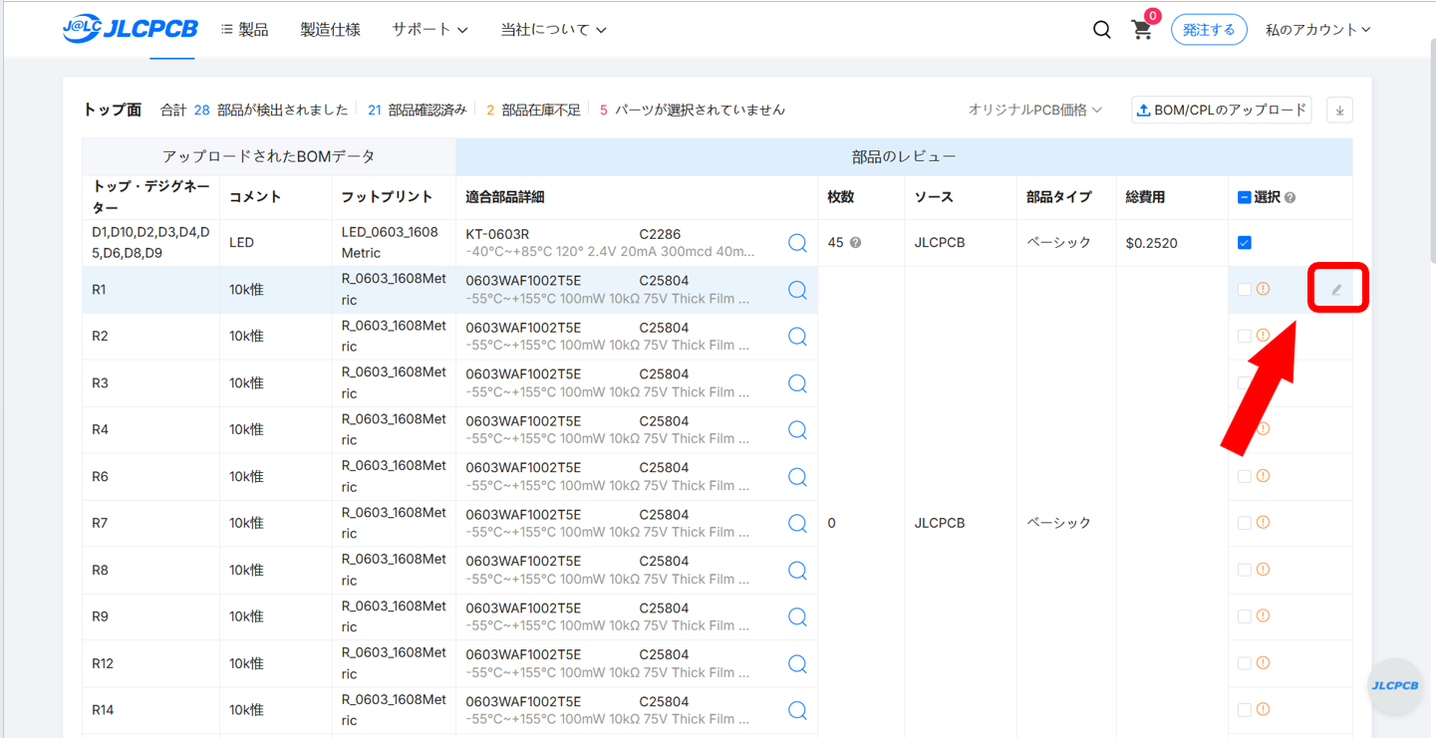Click the $0.2520 total cost cell

[x=1172, y=243]
